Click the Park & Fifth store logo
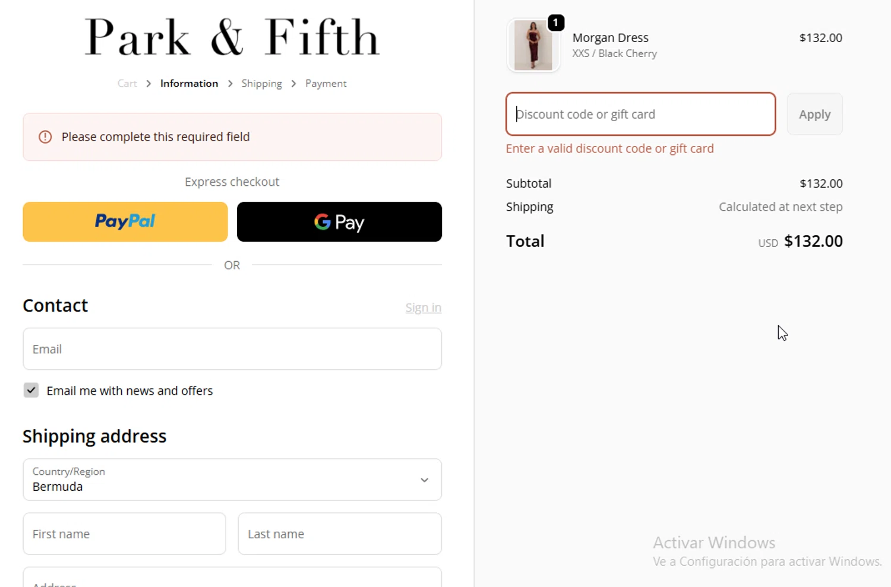 tap(232, 37)
